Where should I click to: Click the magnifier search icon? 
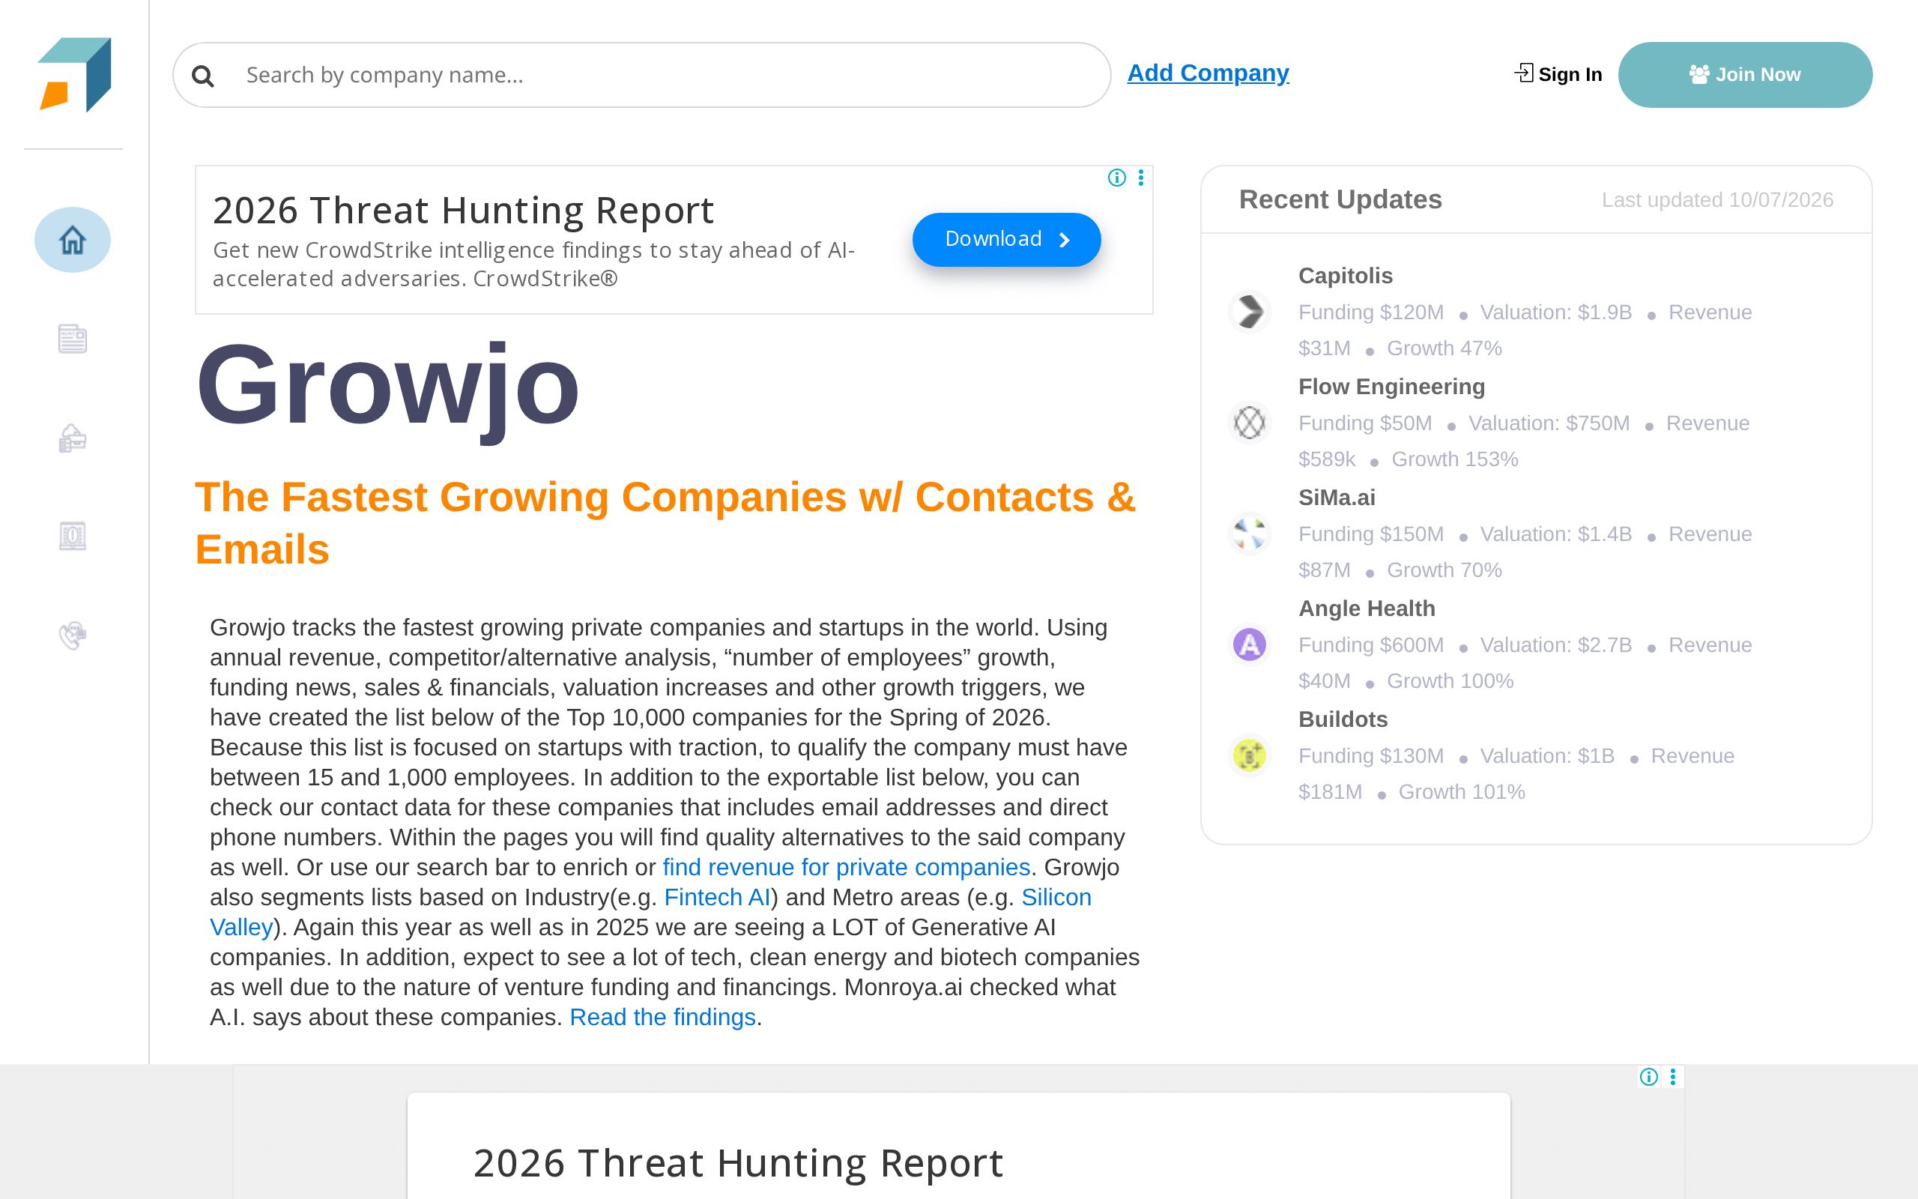[203, 76]
